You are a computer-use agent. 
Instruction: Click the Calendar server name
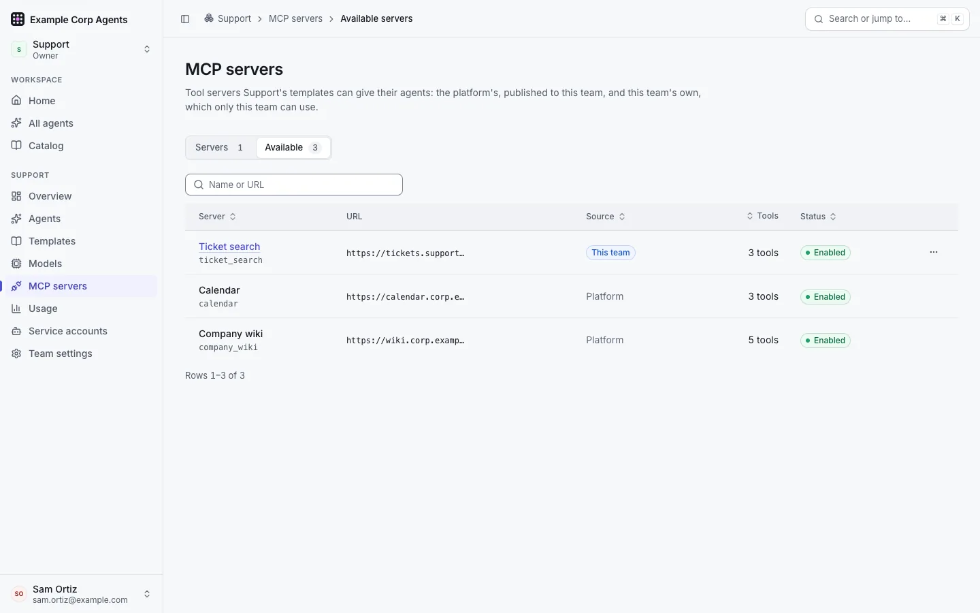(219, 290)
